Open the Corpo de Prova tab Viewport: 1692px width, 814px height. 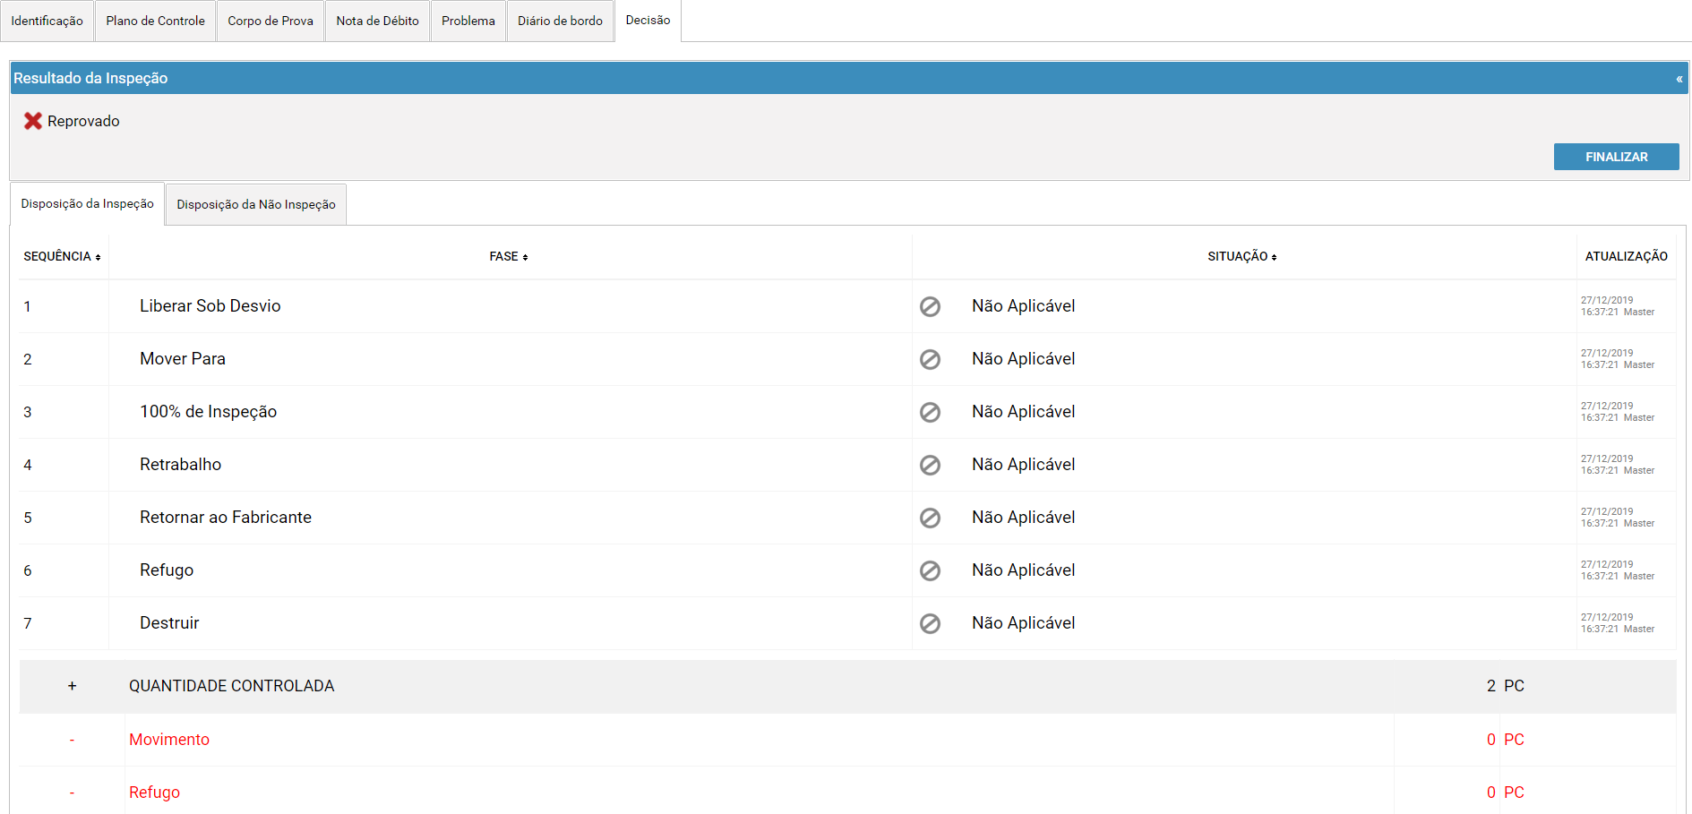tap(271, 21)
